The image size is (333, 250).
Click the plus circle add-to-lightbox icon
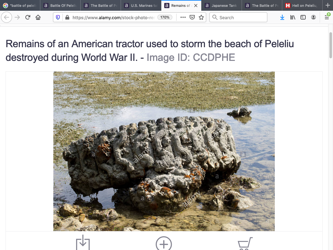click(x=164, y=243)
